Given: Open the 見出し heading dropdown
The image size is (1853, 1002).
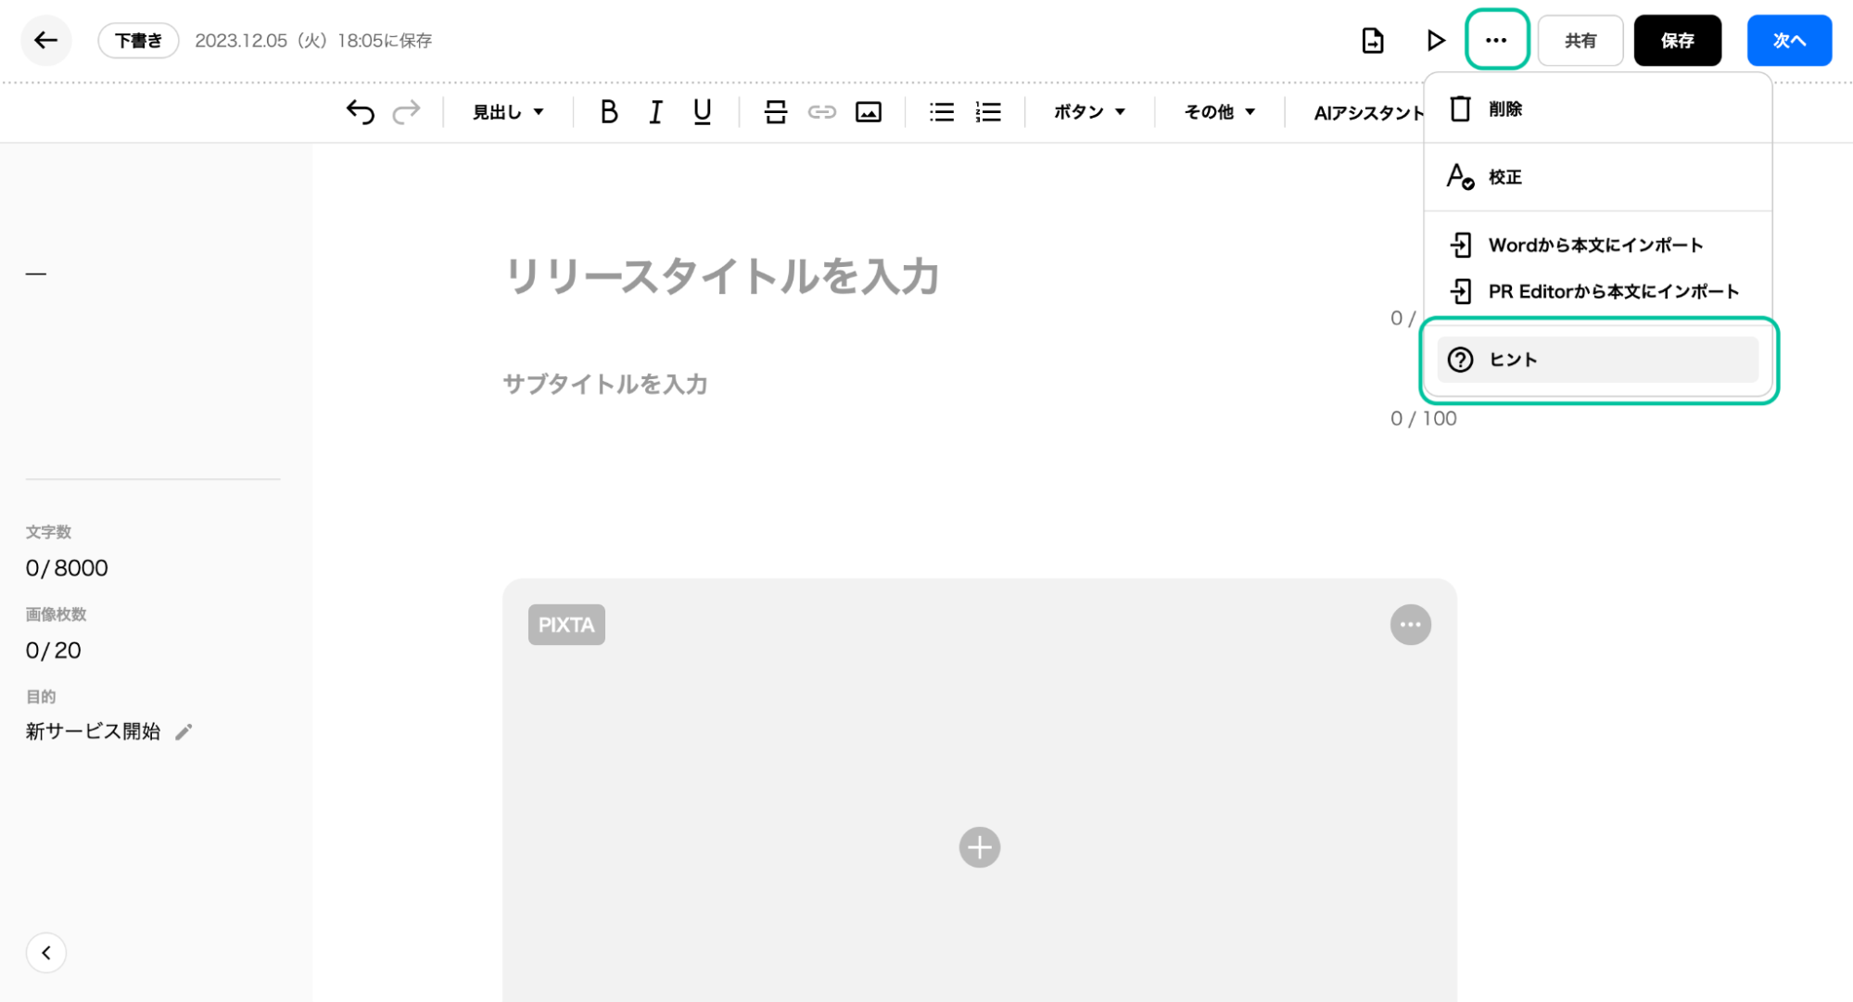Looking at the screenshot, I should coord(508,112).
